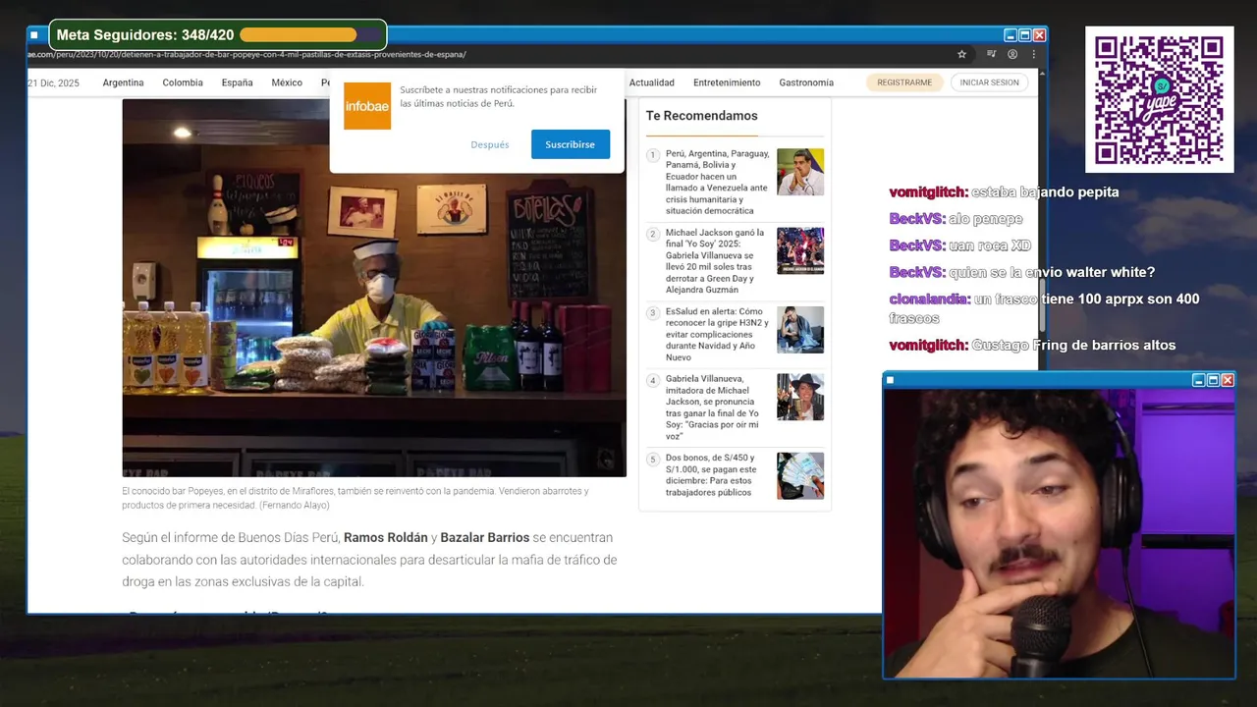This screenshot has width=1257, height=707.
Task: Click the name Ramos Roldán in article
Action: tap(386, 538)
